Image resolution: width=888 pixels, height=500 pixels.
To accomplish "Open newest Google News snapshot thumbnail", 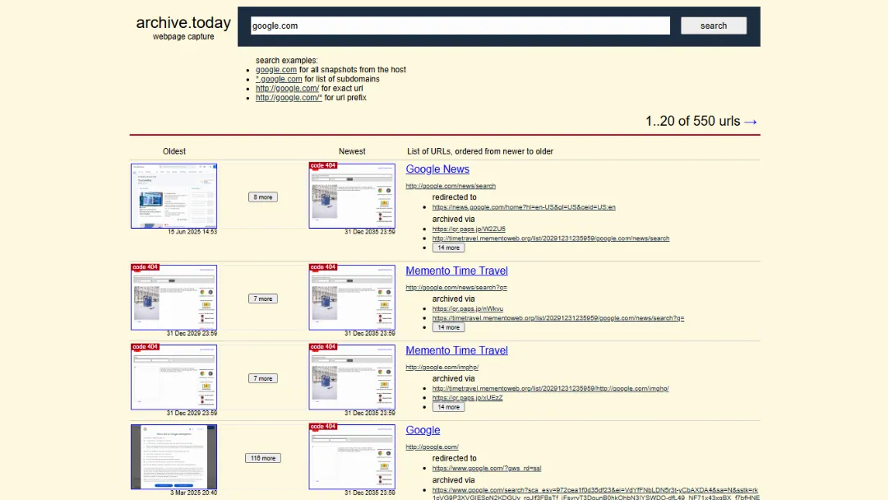I will coord(352,196).
